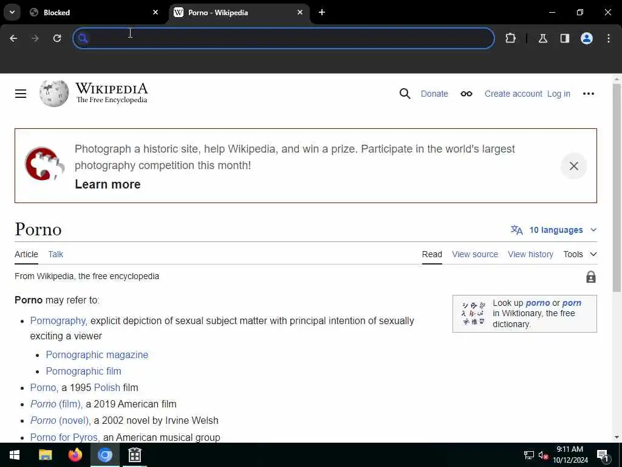
Task: Switch to the Blocked tab
Action: pyautogui.click(x=94, y=12)
